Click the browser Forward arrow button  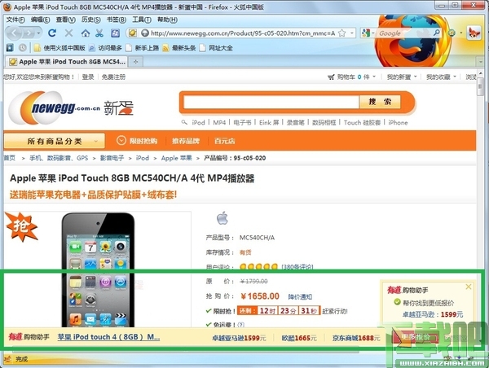[29, 33]
